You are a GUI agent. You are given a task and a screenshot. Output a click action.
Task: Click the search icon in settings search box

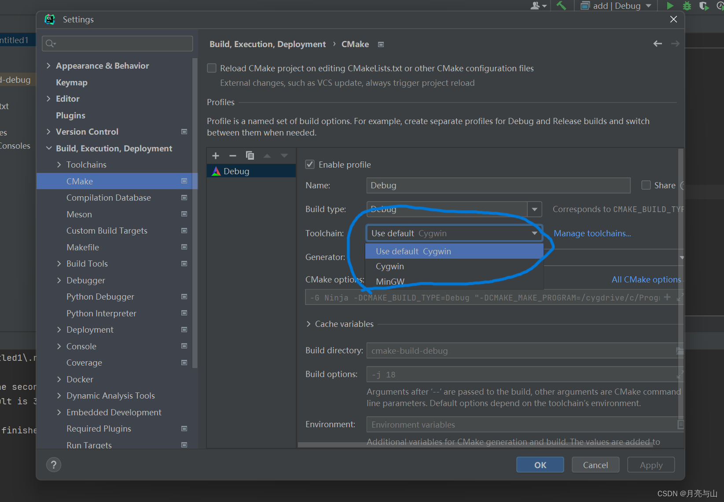(51, 44)
